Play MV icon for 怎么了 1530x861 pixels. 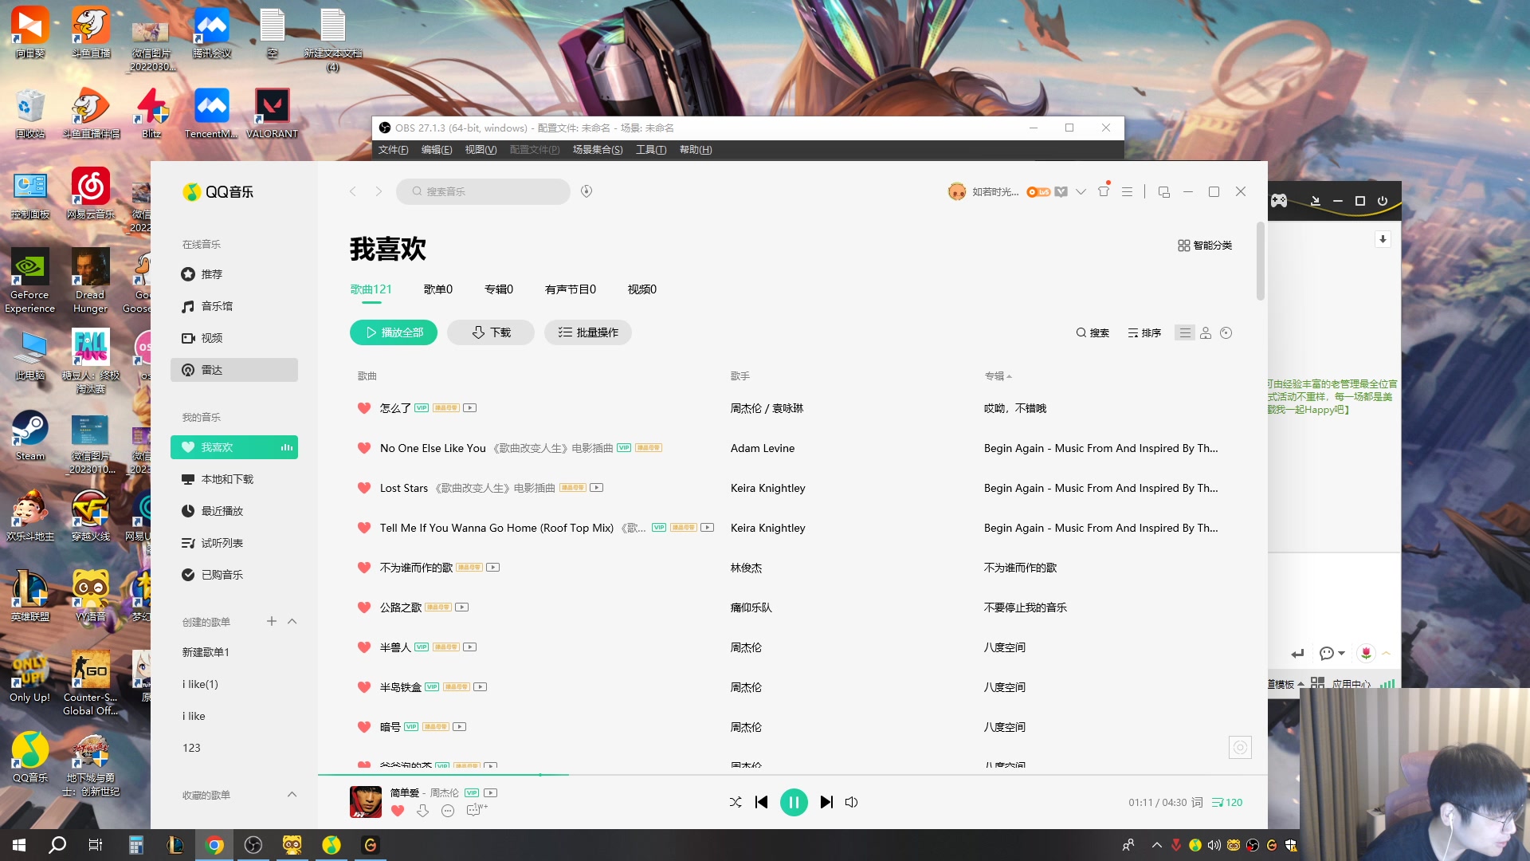point(470,408)
